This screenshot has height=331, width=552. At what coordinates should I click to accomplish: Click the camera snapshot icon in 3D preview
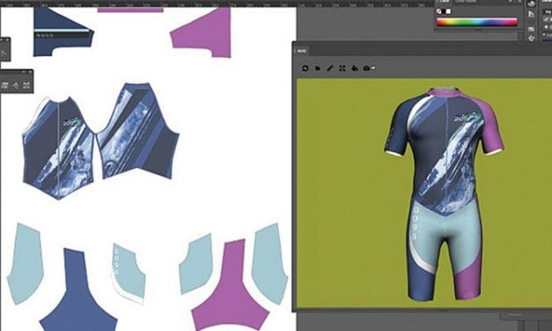point(366,68)
